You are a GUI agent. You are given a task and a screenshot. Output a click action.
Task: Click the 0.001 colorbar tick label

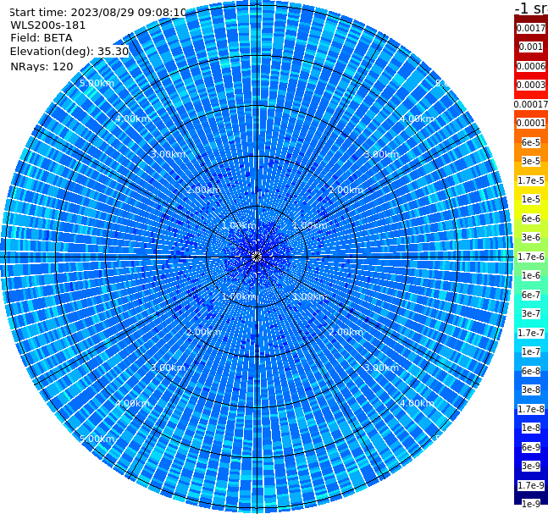coord(530,47)
